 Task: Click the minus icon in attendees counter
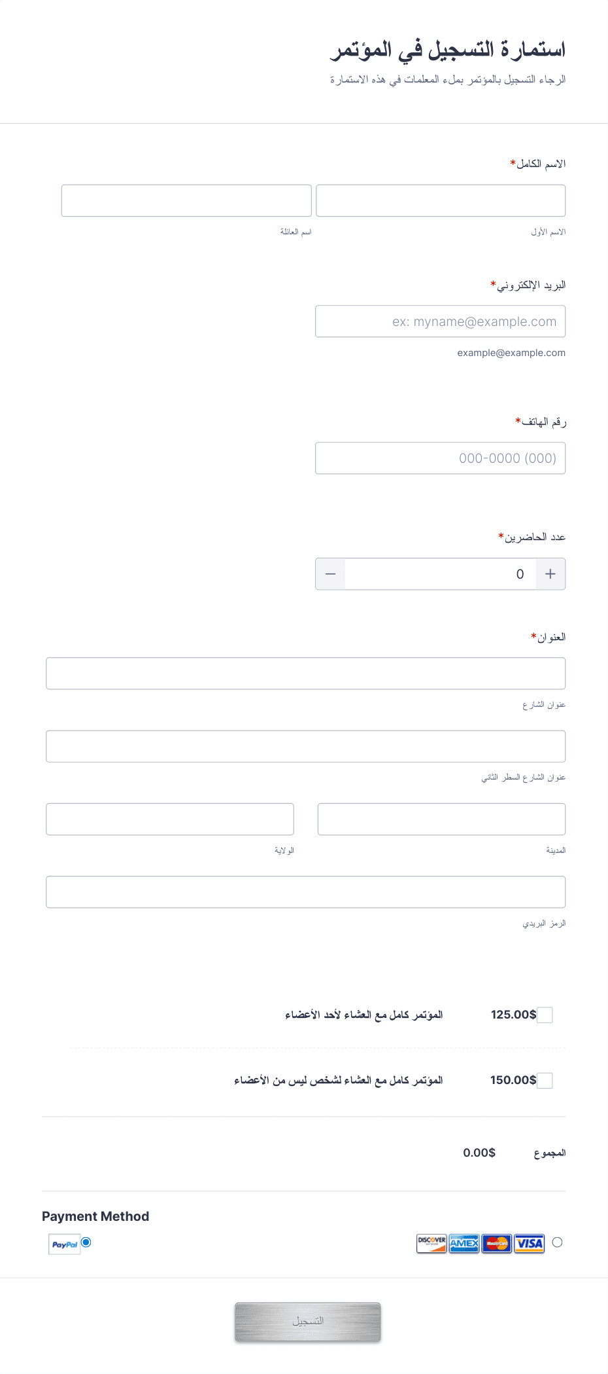331,574
